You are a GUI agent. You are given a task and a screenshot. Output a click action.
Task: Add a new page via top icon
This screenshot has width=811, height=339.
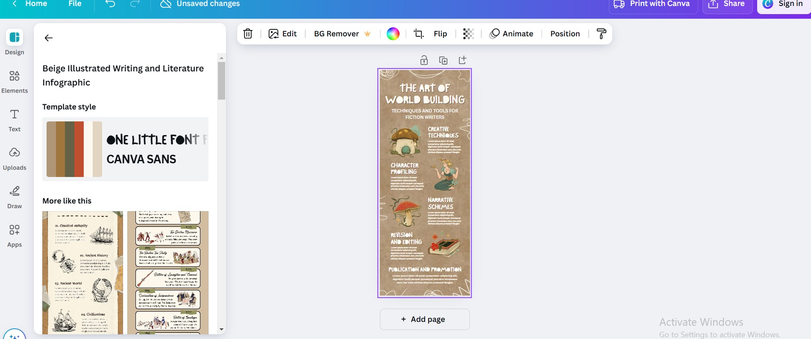[462, 60]
